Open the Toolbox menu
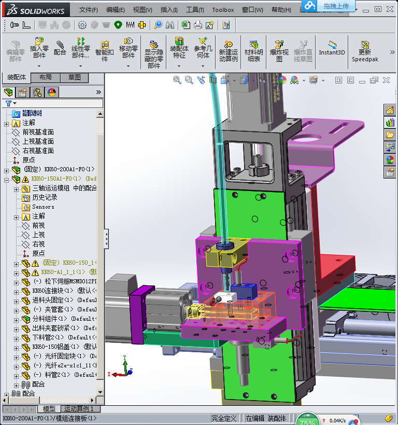Screen dimensions: 398x425 coord(223,10)
